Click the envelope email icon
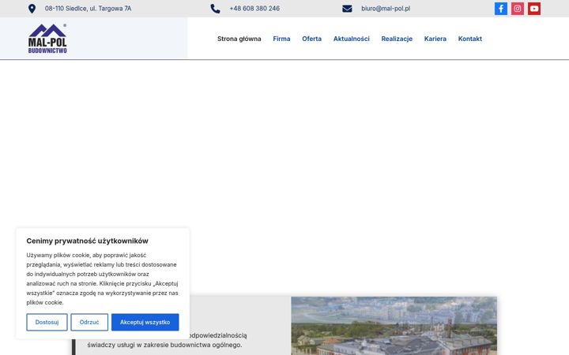This screenshot has width=569, height=355. coord(347,9)
